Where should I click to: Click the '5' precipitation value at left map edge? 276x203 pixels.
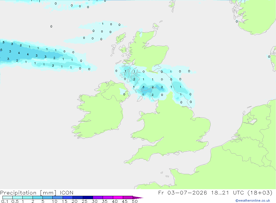tap(1, 50)
